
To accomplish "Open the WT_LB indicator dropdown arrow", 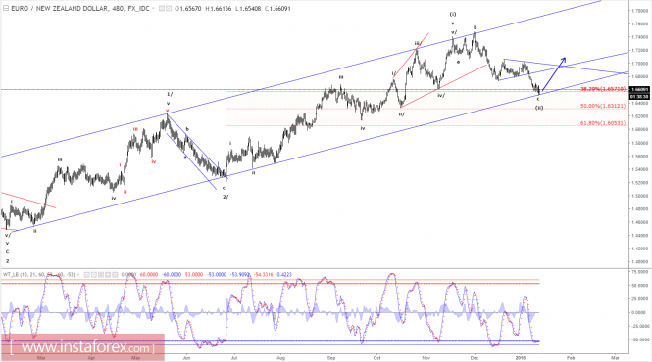I will click(77, 274).
